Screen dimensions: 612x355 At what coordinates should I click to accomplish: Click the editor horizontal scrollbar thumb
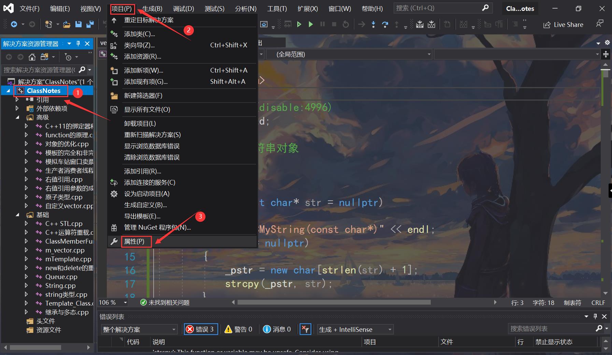[334, 302]
